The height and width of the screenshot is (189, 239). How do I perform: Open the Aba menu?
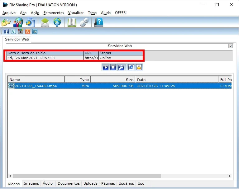point(23,13)
